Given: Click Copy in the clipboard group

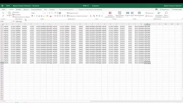Looking at the screenshot, I should click(17, 15).
